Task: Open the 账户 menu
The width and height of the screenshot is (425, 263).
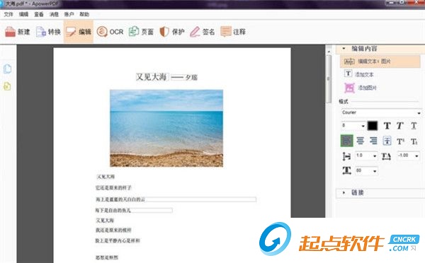Action: click(x=69, y=14)
